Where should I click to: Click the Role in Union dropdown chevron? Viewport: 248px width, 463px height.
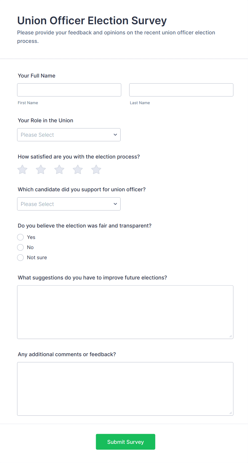(x=115, y=135)
